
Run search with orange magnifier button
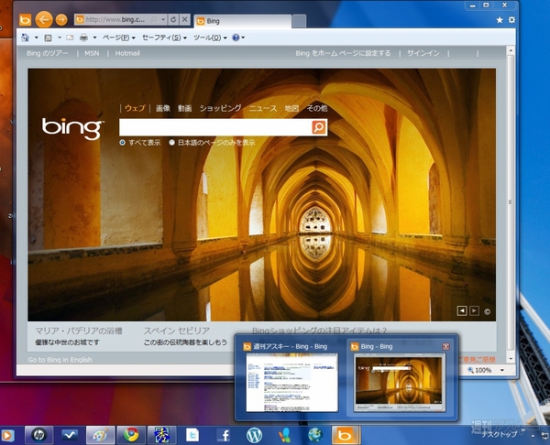coord(319,127)
